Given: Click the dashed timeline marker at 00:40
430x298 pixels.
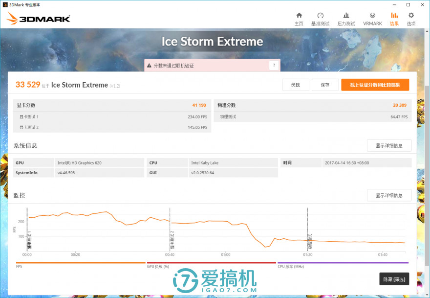Looking at the screenshot, I should [170, 230].
